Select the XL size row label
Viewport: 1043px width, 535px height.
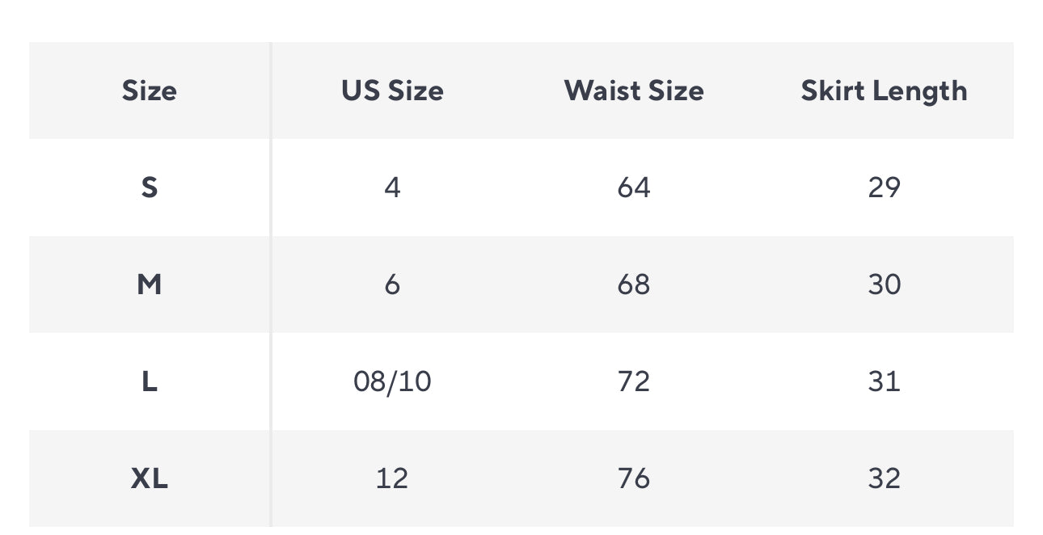pyautogui.click(x=150, y=478)
